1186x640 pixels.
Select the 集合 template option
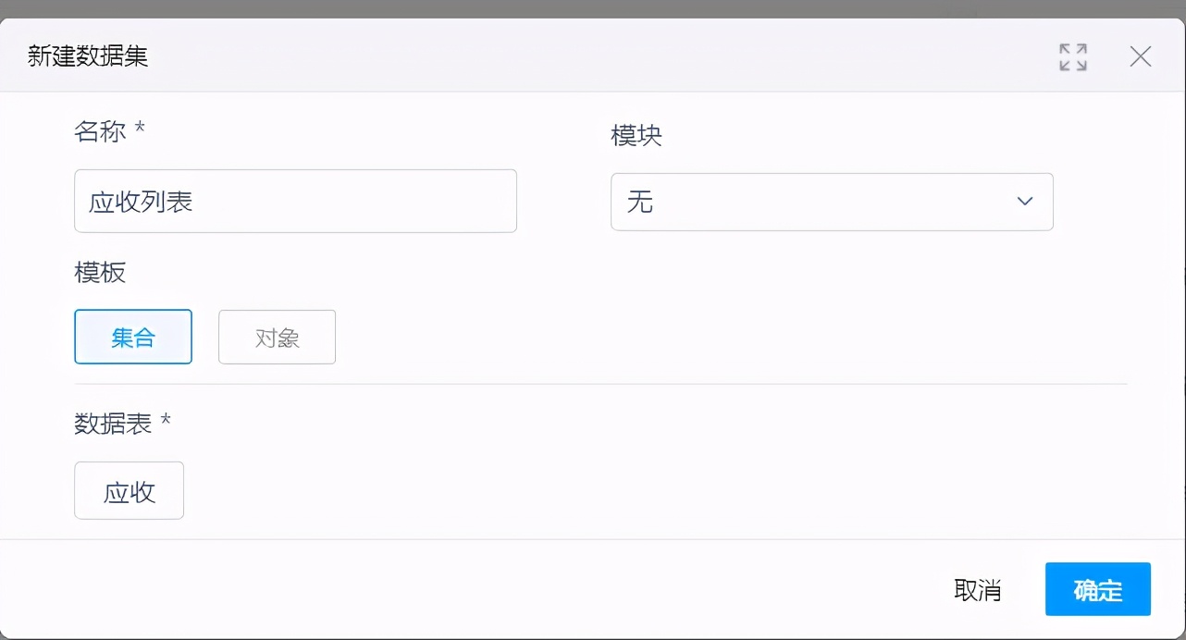tap(132, 337)
